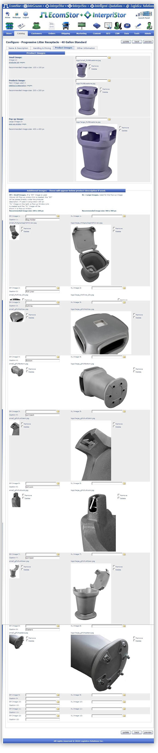The width and height of the screenshot is (158, 753).
Task: Click the empty Caption 9 field
Action: (x=42, y=699)
